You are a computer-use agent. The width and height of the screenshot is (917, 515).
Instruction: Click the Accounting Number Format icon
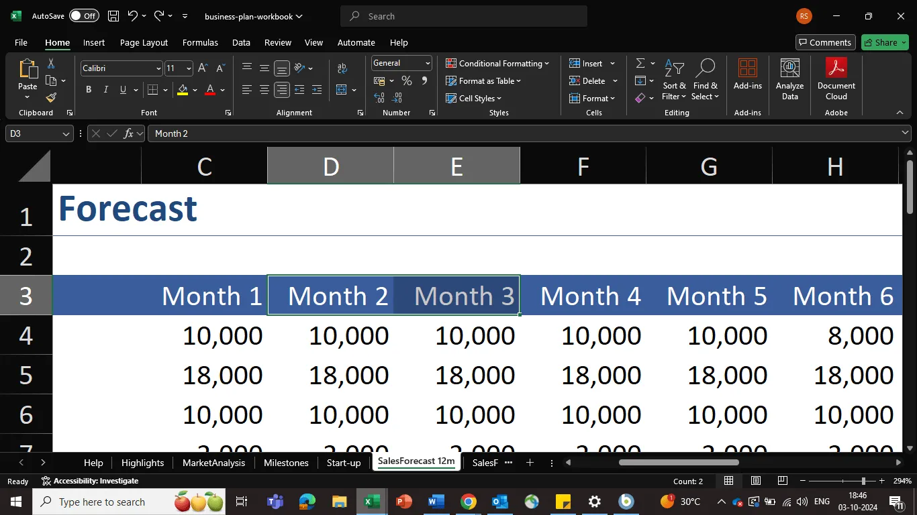click(x=379, y=81)
